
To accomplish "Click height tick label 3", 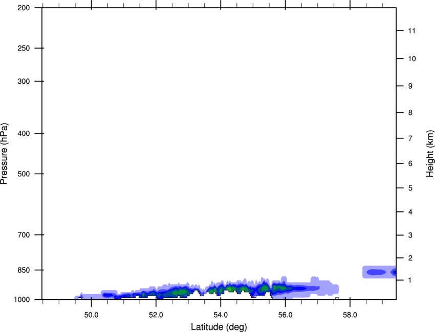I will 410,235.
